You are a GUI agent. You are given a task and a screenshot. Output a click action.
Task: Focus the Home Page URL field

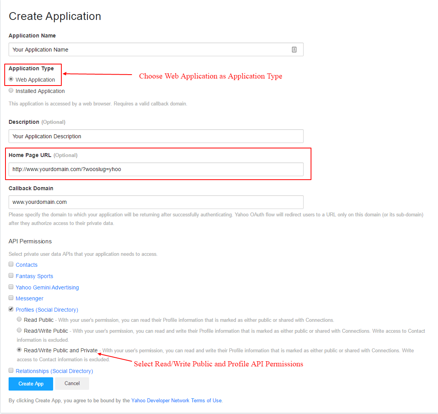click(156, 170)
